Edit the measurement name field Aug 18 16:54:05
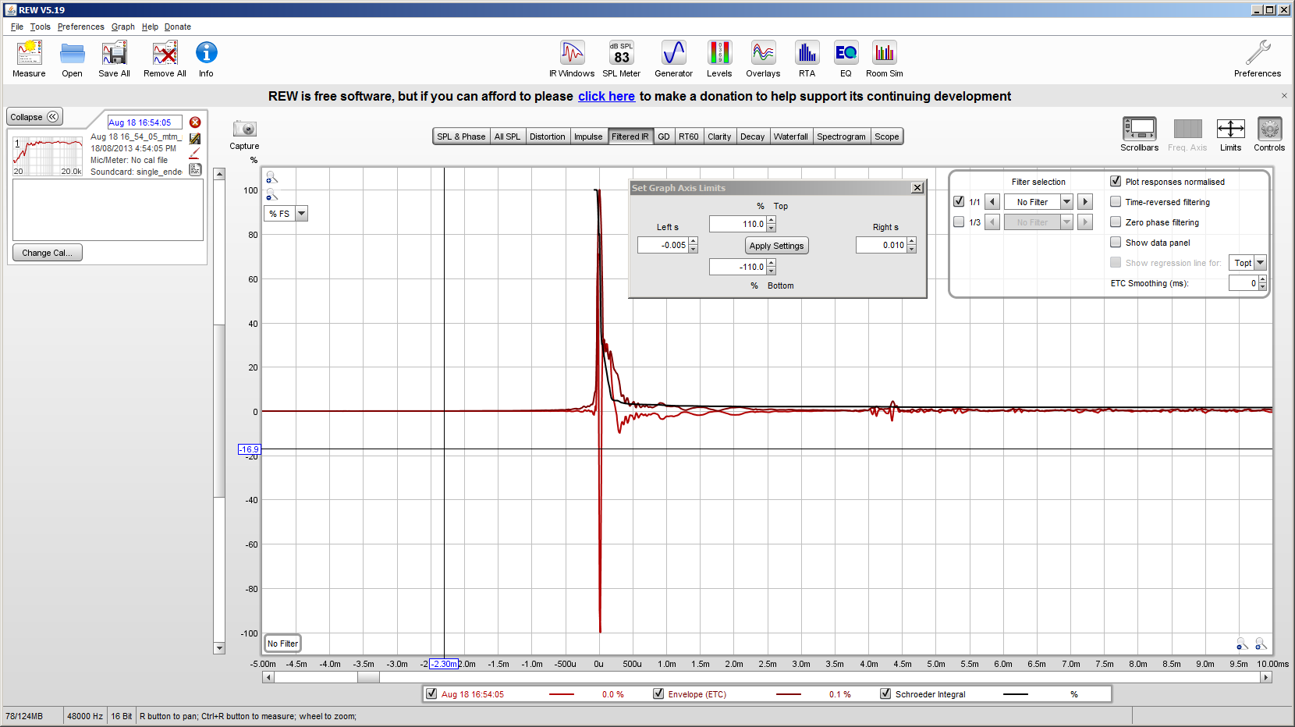1295x727 pixels. 145,122
